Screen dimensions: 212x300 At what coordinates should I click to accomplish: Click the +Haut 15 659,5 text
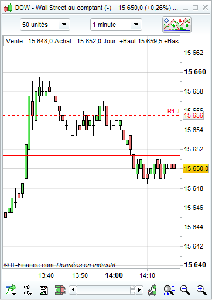141,41
